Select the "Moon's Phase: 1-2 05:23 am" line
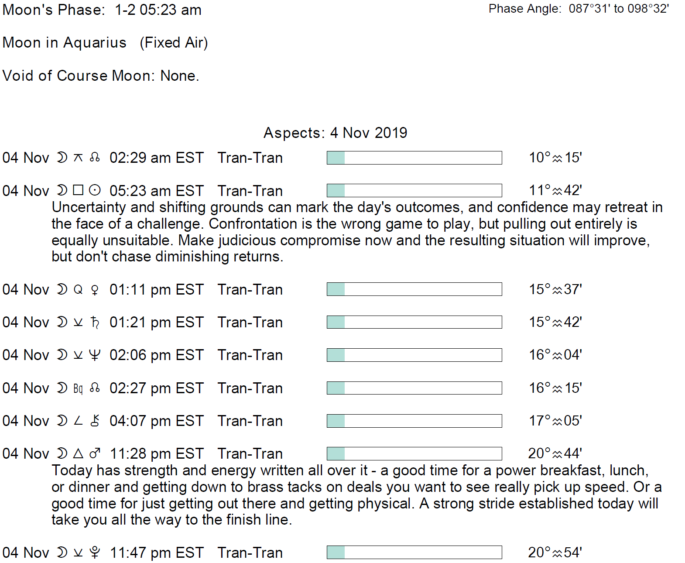The image size is (685, 563). point(102,10)
